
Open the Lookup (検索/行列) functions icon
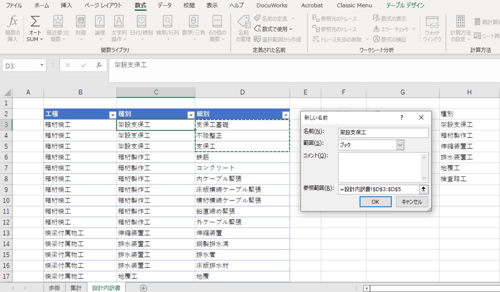[x=167, y=22]
